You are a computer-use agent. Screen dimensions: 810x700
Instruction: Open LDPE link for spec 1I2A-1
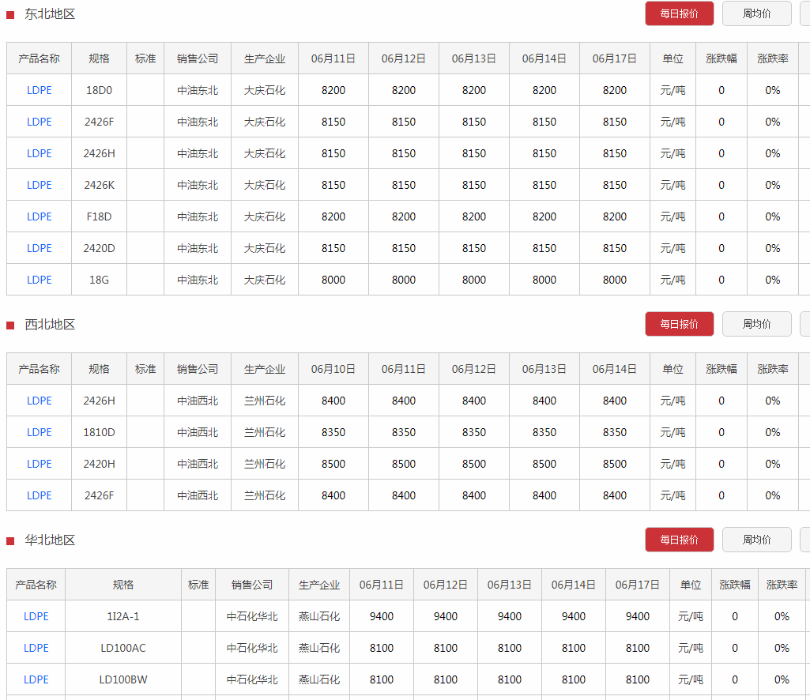coord(36,616)
